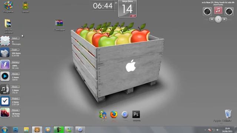Open the Programas Rubik's cube shortcut

[8, 6]
